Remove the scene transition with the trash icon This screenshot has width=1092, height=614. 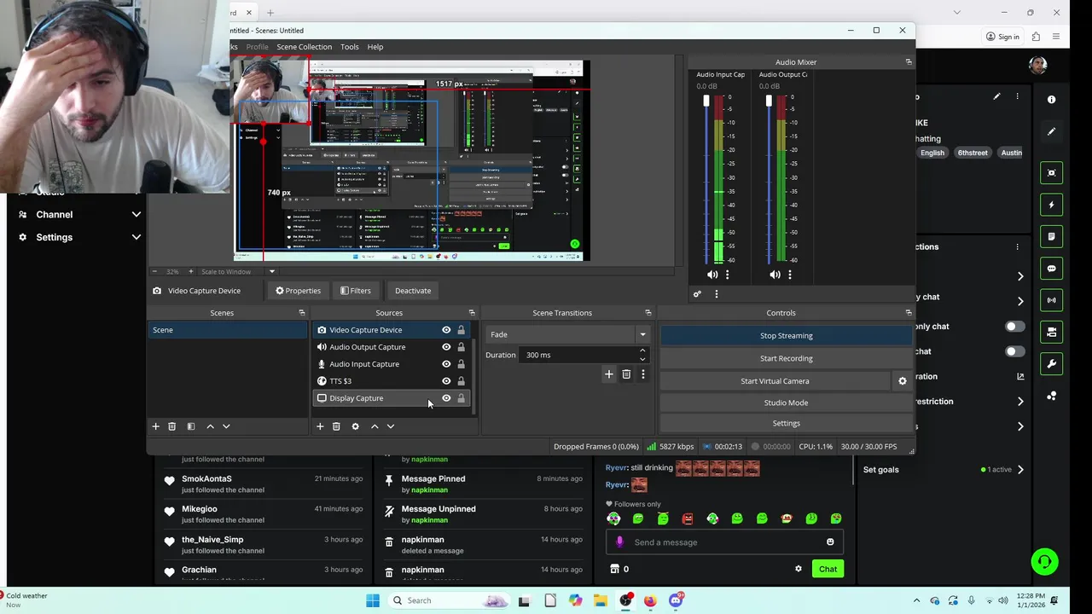click(x=626, y=374)
